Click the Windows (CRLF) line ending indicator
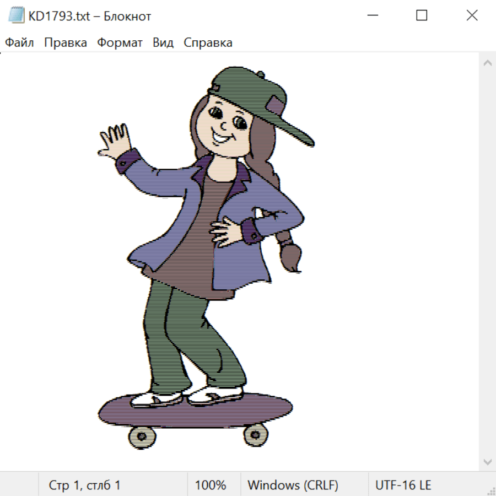The width and height of the screenshot is (496, 496). tap(293, 485)
